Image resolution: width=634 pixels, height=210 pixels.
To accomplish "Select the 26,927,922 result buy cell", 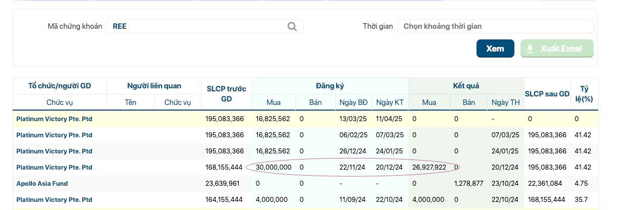I will coord(429,168).
